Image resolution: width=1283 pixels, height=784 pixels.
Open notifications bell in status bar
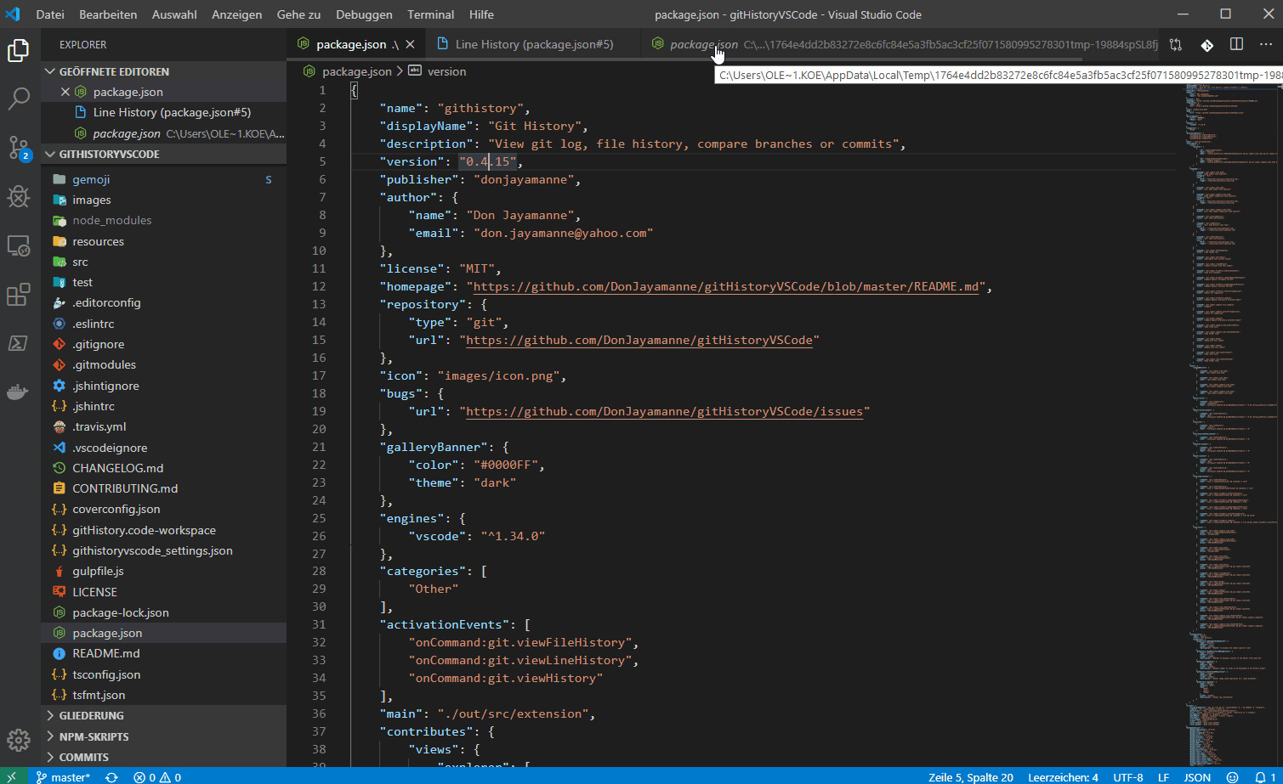1265,777
